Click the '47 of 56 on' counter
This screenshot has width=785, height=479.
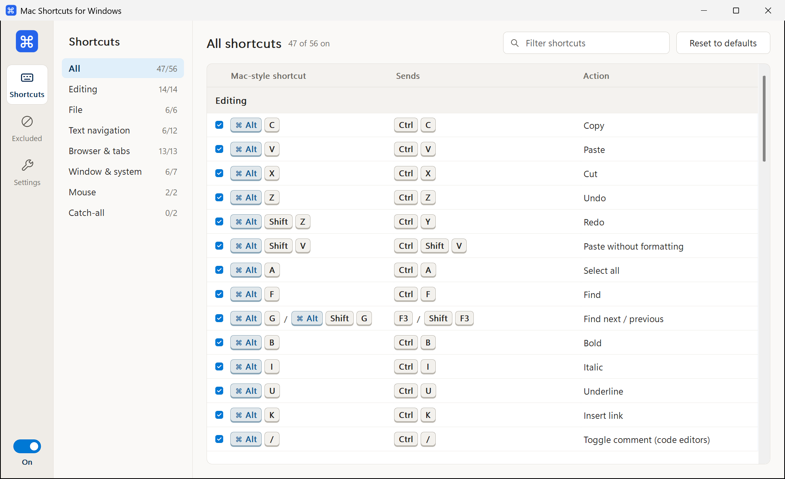[x=309, y=44]
